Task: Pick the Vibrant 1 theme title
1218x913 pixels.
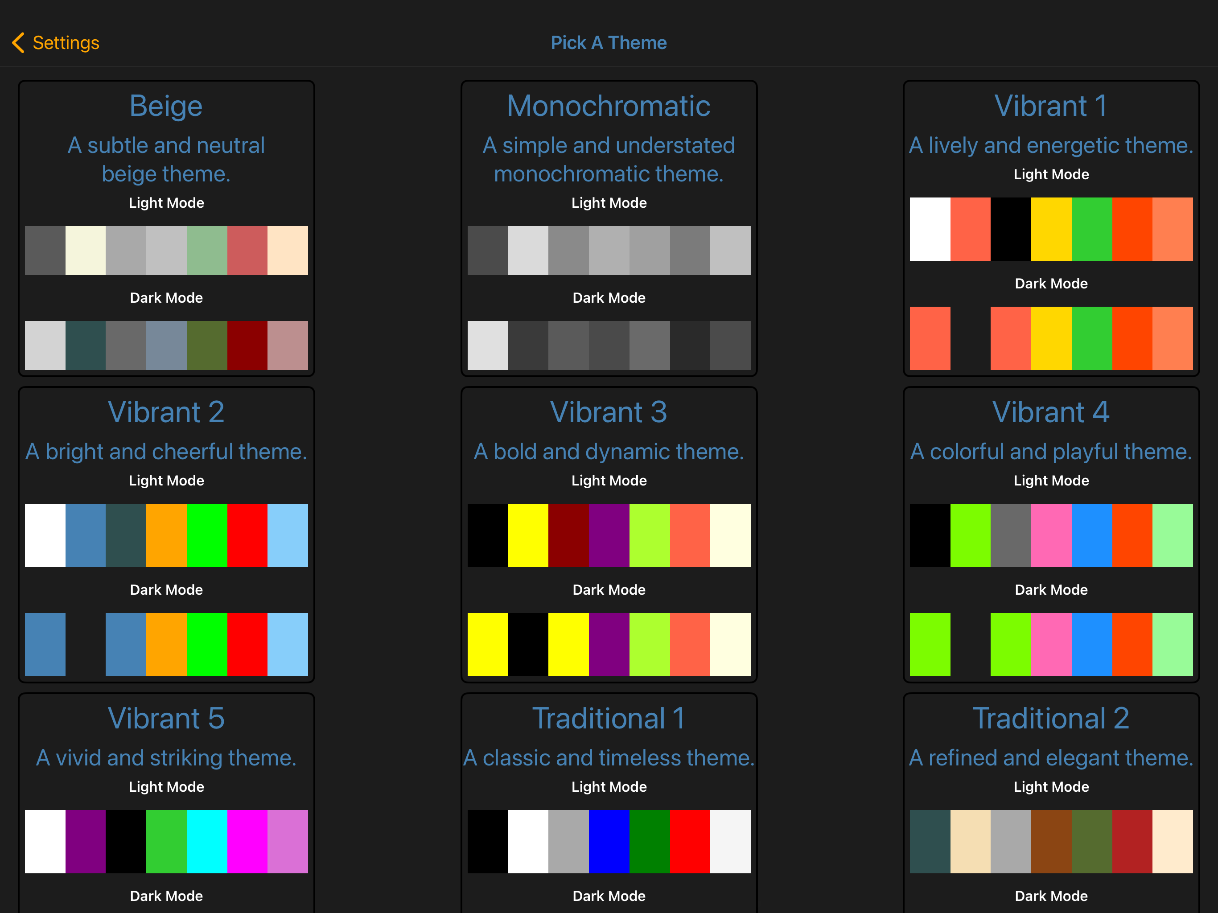Action: click(1051, 106)
